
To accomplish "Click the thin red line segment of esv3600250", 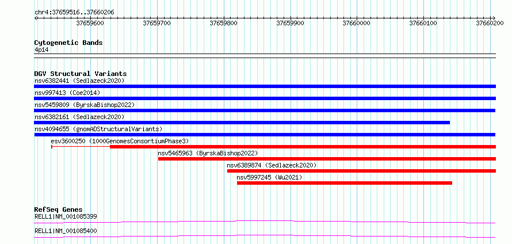I will [81, 147].
